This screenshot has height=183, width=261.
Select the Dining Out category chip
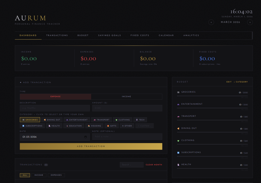[x=52, y=120]
